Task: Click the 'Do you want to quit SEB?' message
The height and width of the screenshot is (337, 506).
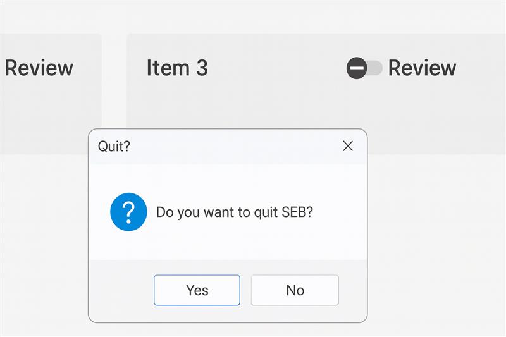Action: tap(235, 212)
